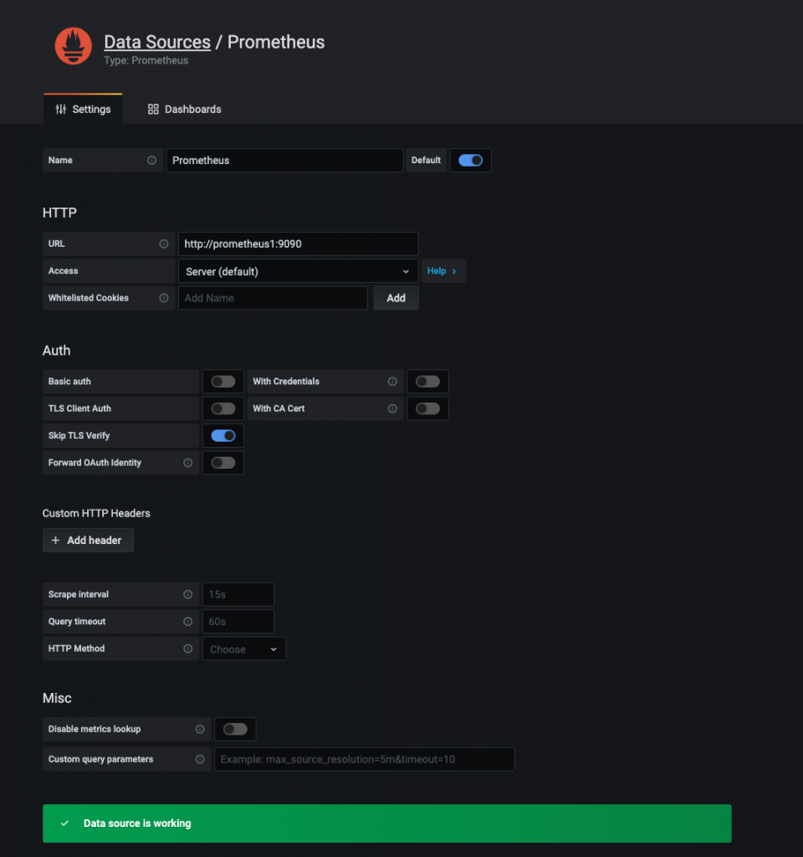Open the HTTP Method Choose dropdown
Image resolution: width=803 pixels, height=857 pixels.
(x=244, y=649)
